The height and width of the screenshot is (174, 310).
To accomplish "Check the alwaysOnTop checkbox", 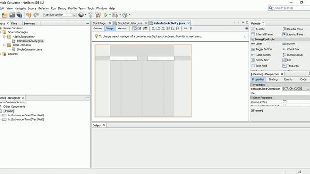I will coord(284,102).
